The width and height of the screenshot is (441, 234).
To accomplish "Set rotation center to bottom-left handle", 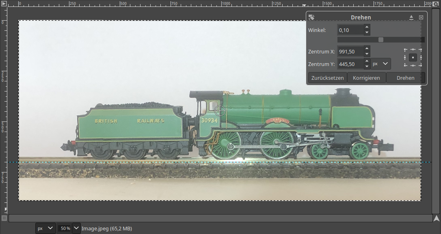I will tap(405, 65).
